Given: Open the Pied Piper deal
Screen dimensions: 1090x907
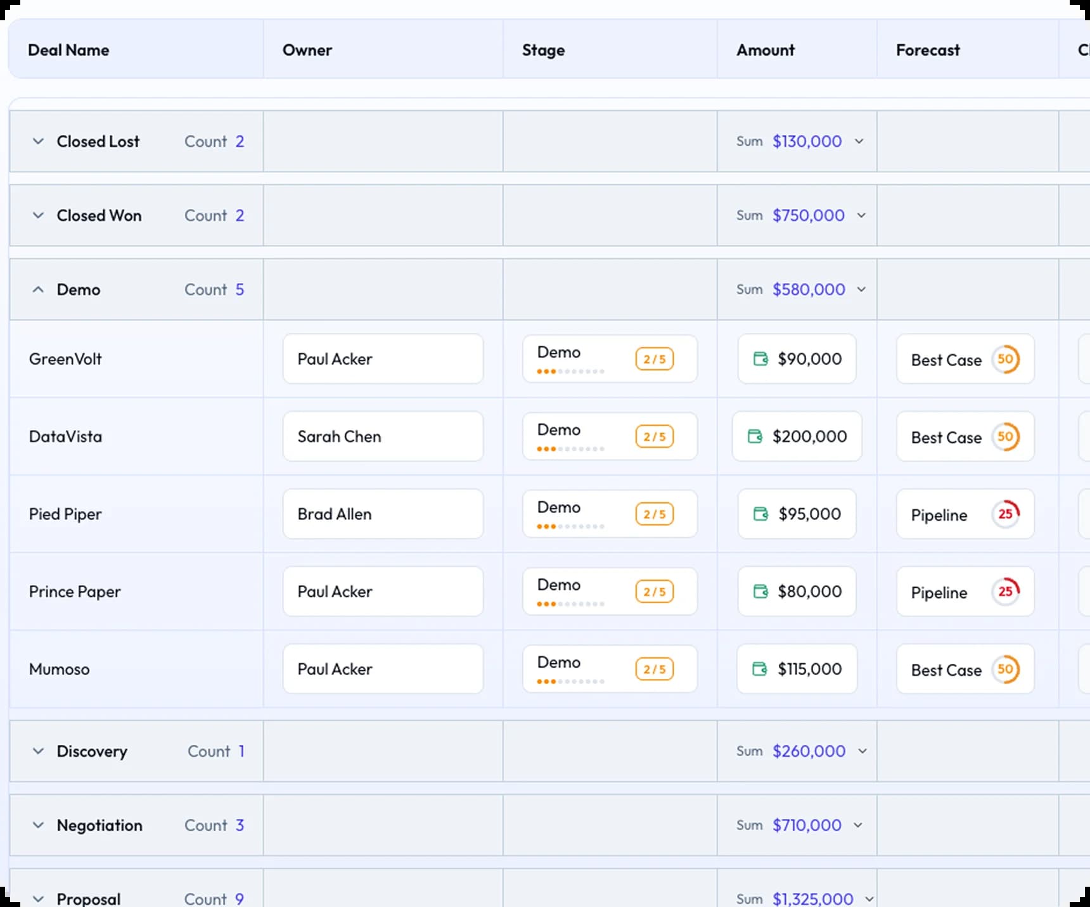Looking at the screenshot, I should click(x=65, y=514).
